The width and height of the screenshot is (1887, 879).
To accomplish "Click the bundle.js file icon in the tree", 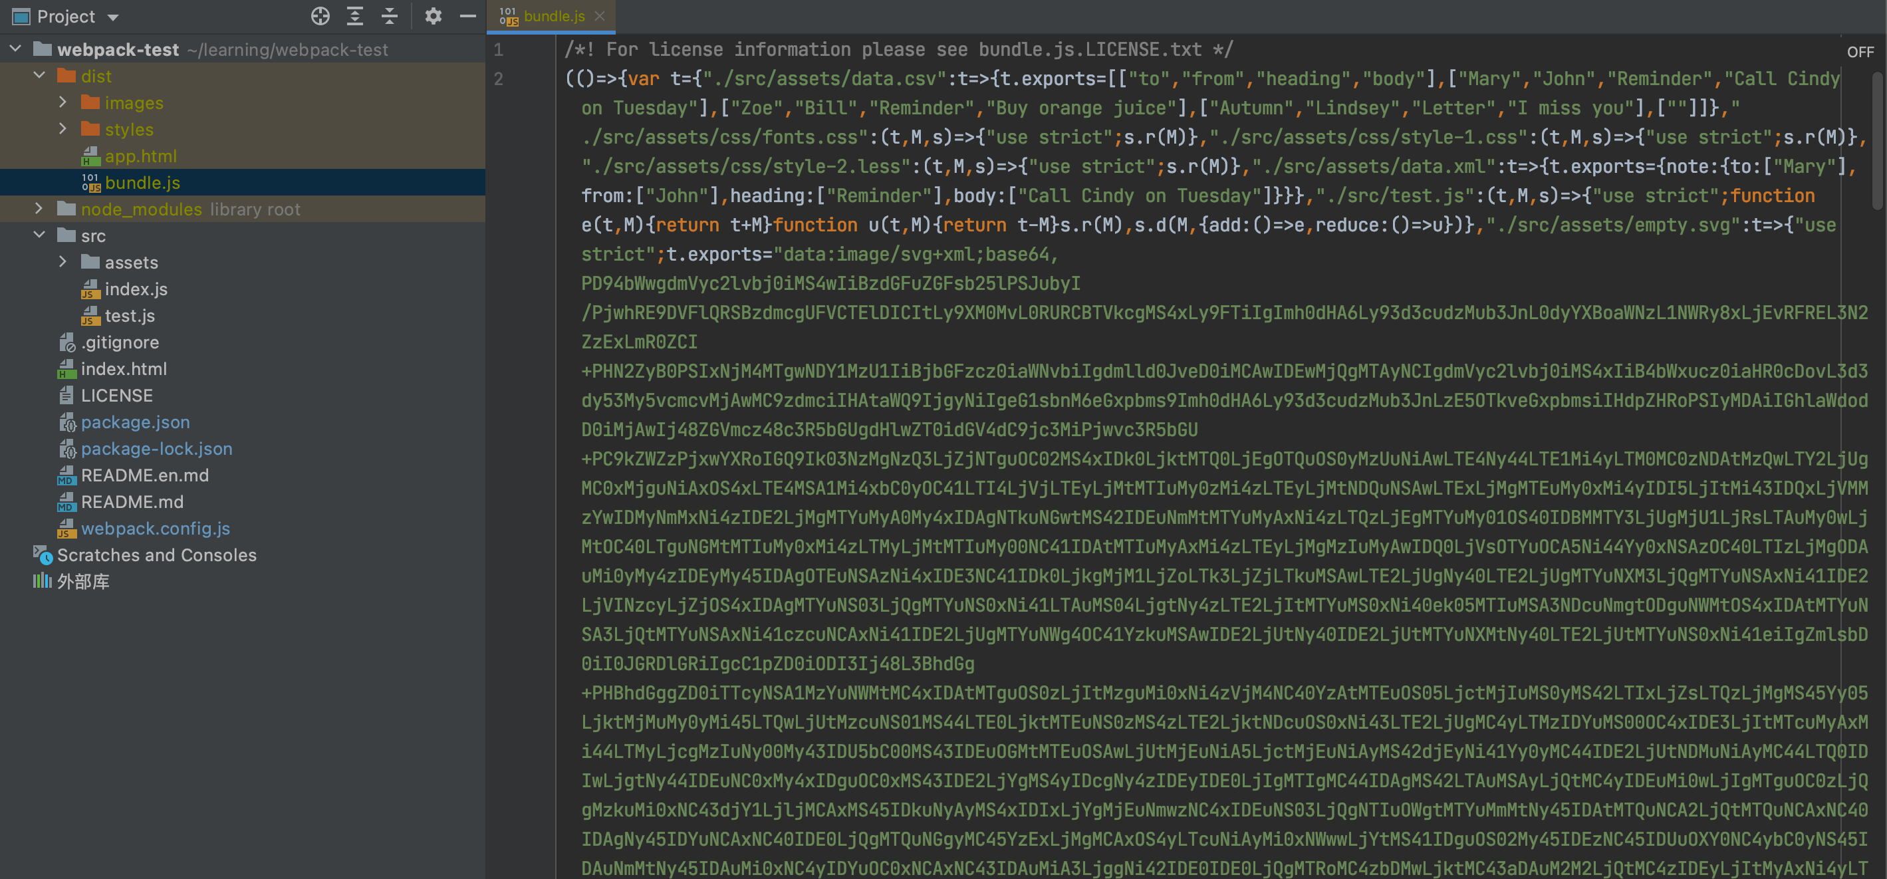I will click(x=91, y=182).
